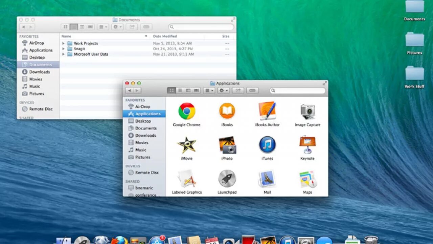Share from the Applications window toolbar
The image size is (433, 244).
pyautogui.click(x=238, y=90)
